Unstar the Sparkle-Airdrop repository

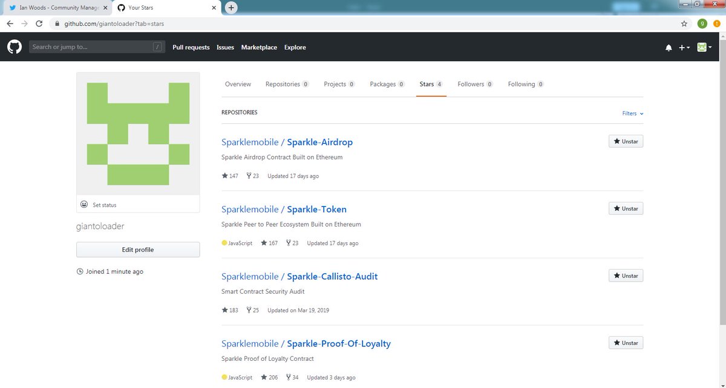coord(626,141)
